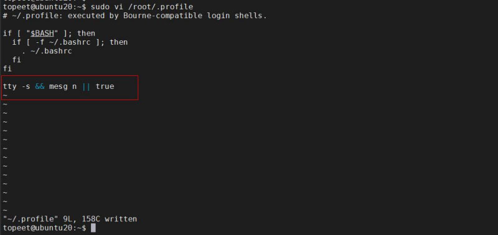
Task: Click the "tty -s" command text
Action: pyautogui.click(x=17, y=86)
